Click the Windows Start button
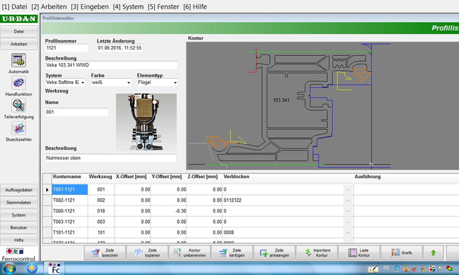Viewport: 459px width, 275px height. pyautogui.click(x=9, y=268)
